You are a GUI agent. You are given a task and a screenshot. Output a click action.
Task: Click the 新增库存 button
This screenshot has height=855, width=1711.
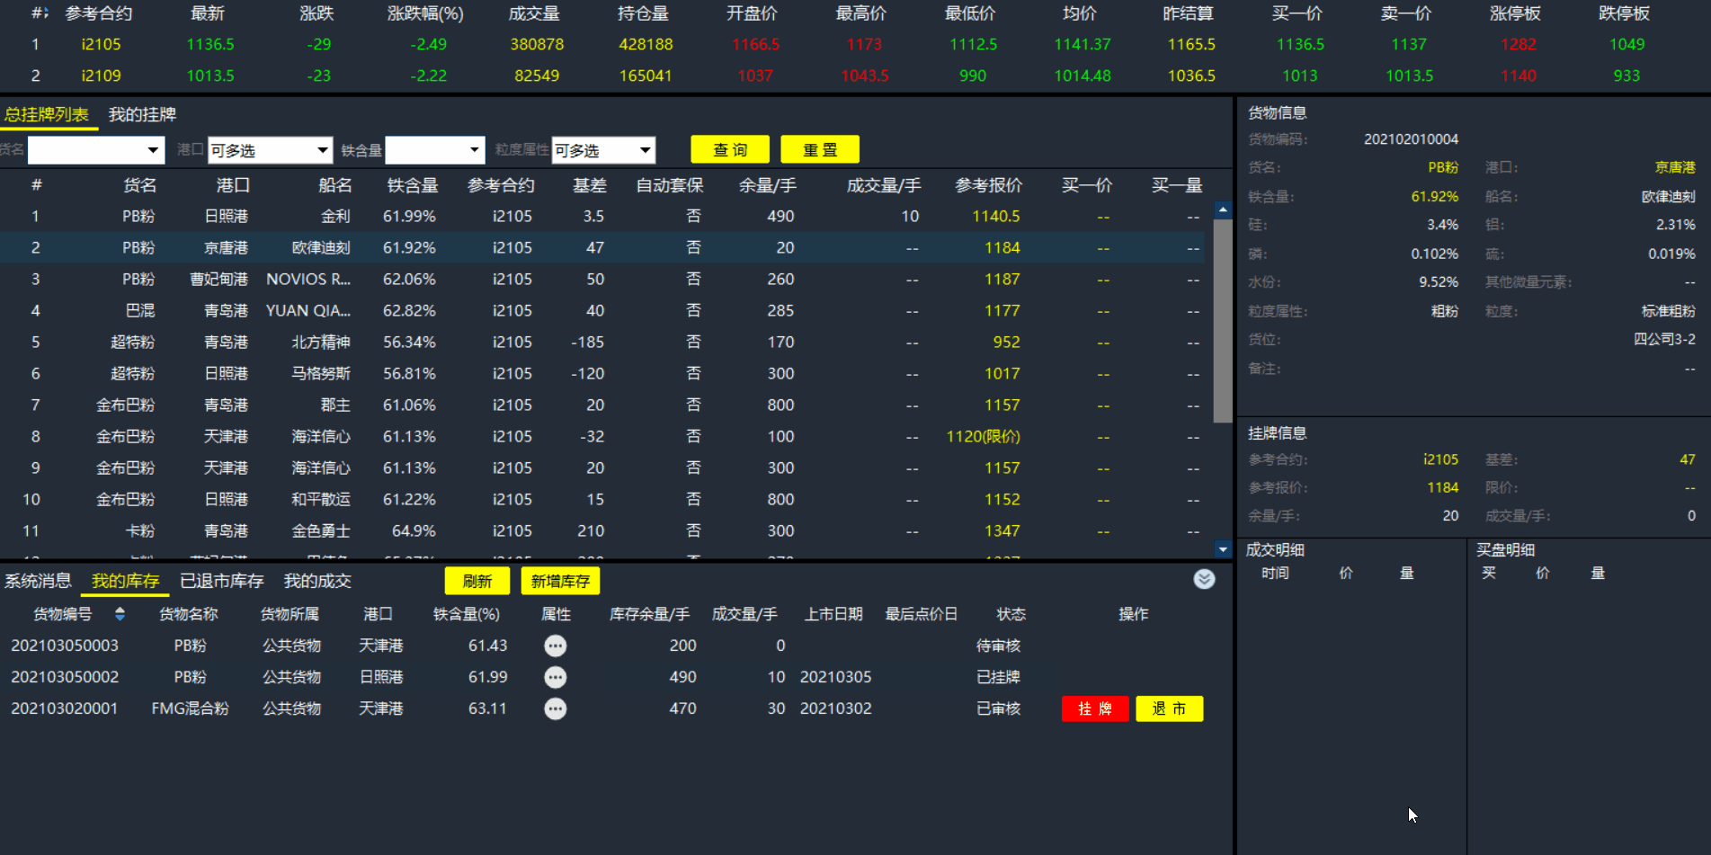[560, 581]
